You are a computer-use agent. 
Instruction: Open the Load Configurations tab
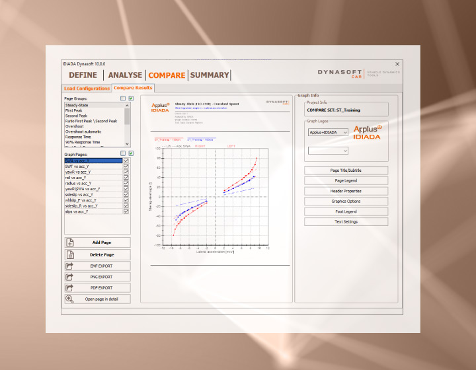(x=87, y=89)
